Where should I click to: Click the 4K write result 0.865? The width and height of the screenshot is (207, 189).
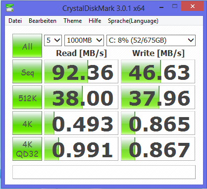click(158, 123)
